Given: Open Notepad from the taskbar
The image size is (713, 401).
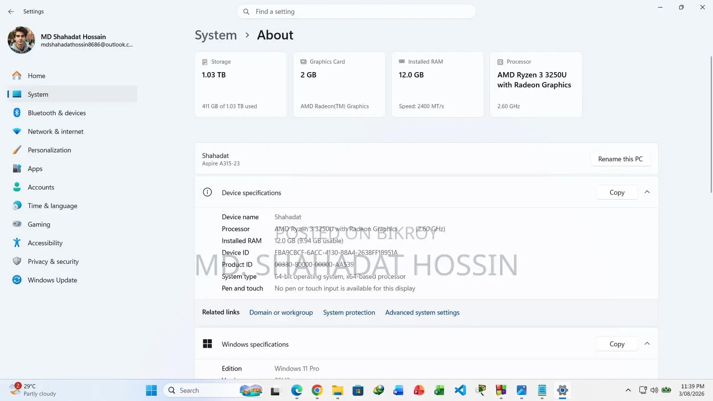Looking at the screenshot, I should [542, 391].
